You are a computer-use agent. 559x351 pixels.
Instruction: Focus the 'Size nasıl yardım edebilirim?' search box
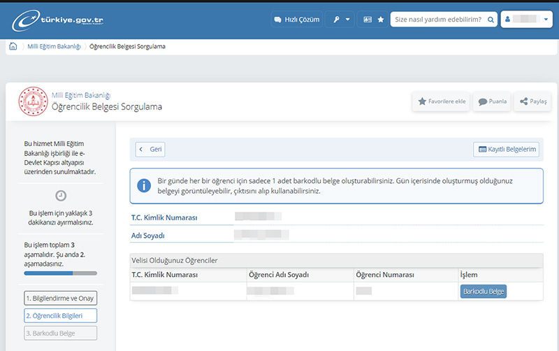437,20
